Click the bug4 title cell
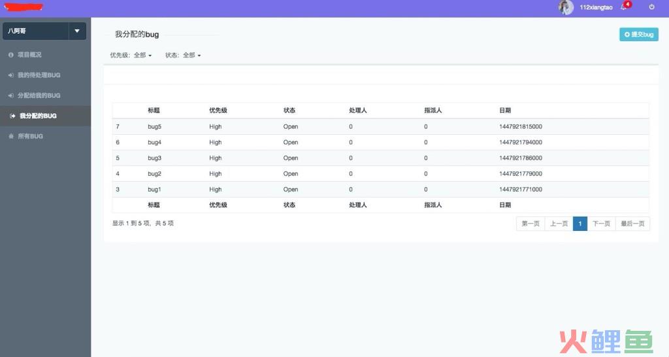Screen dimensions: 669x357 [154, 142]
